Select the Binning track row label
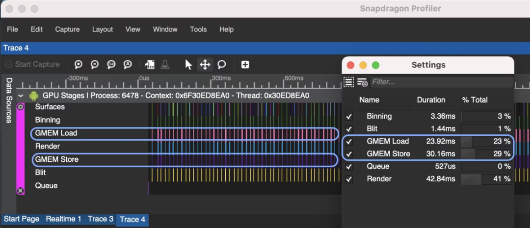 (x=48, y=120)
